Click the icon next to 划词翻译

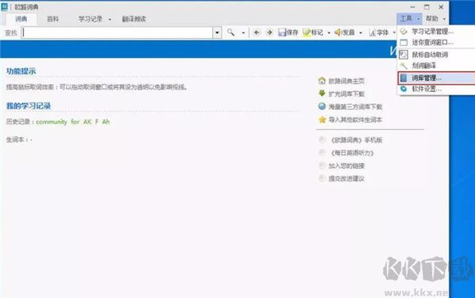(404, 66)
